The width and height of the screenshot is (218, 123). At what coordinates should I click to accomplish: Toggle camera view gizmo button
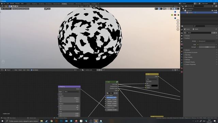178,27
